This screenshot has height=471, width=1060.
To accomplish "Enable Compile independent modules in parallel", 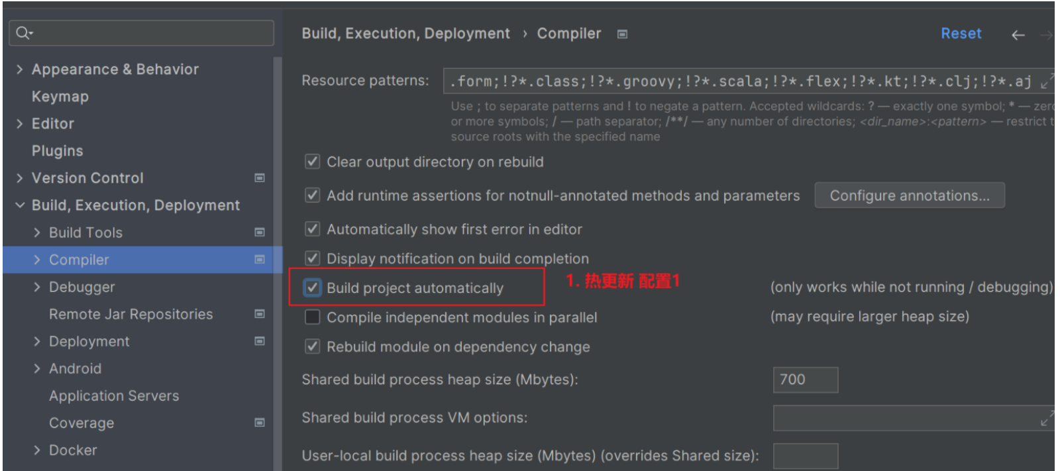I will 312,317.
